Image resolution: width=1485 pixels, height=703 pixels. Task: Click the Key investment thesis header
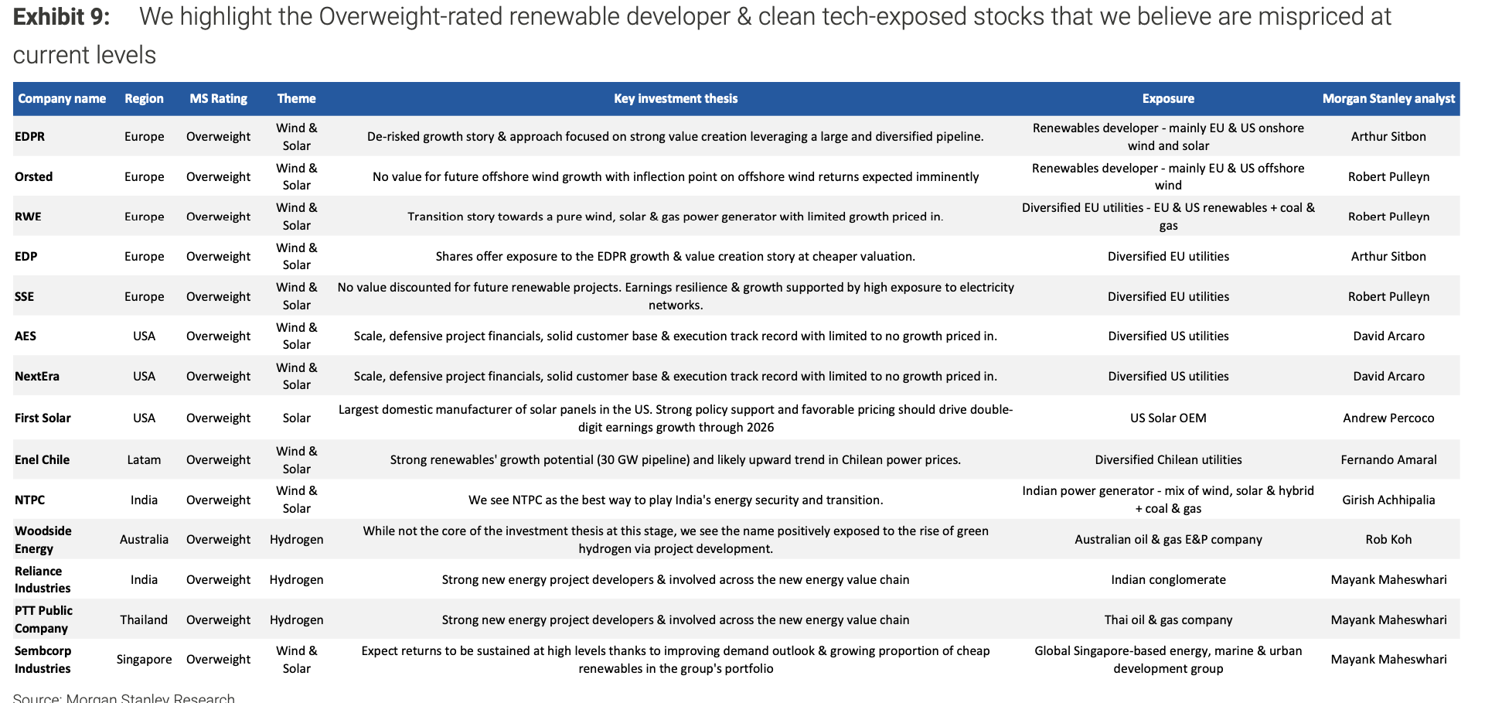point(676,98)
